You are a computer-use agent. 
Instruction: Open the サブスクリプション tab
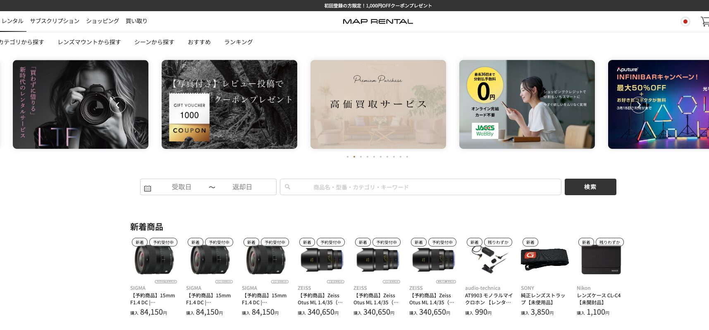[55, 21]
